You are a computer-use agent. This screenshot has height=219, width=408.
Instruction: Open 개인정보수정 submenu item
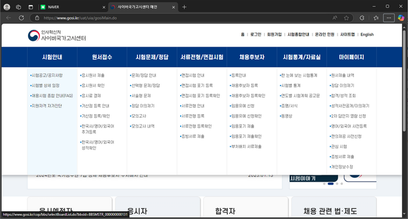click(x=342, y=167)
